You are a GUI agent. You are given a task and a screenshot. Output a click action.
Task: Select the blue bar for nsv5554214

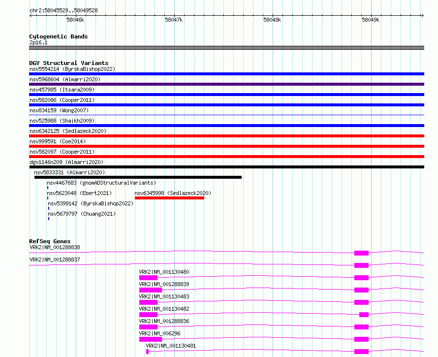pos(226,74)
